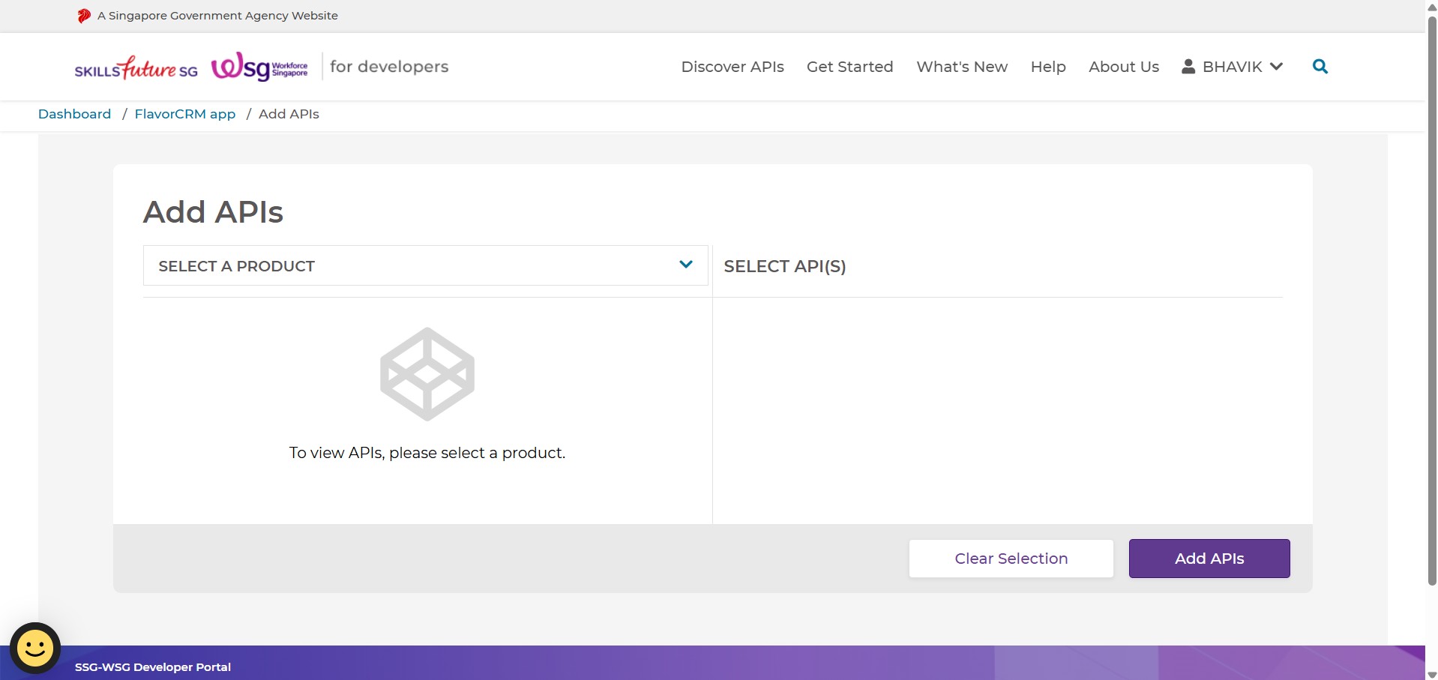Open the FlavorCRM app breadcrumb link
The image size is (1438, 680).
click(x=184, y=114)
